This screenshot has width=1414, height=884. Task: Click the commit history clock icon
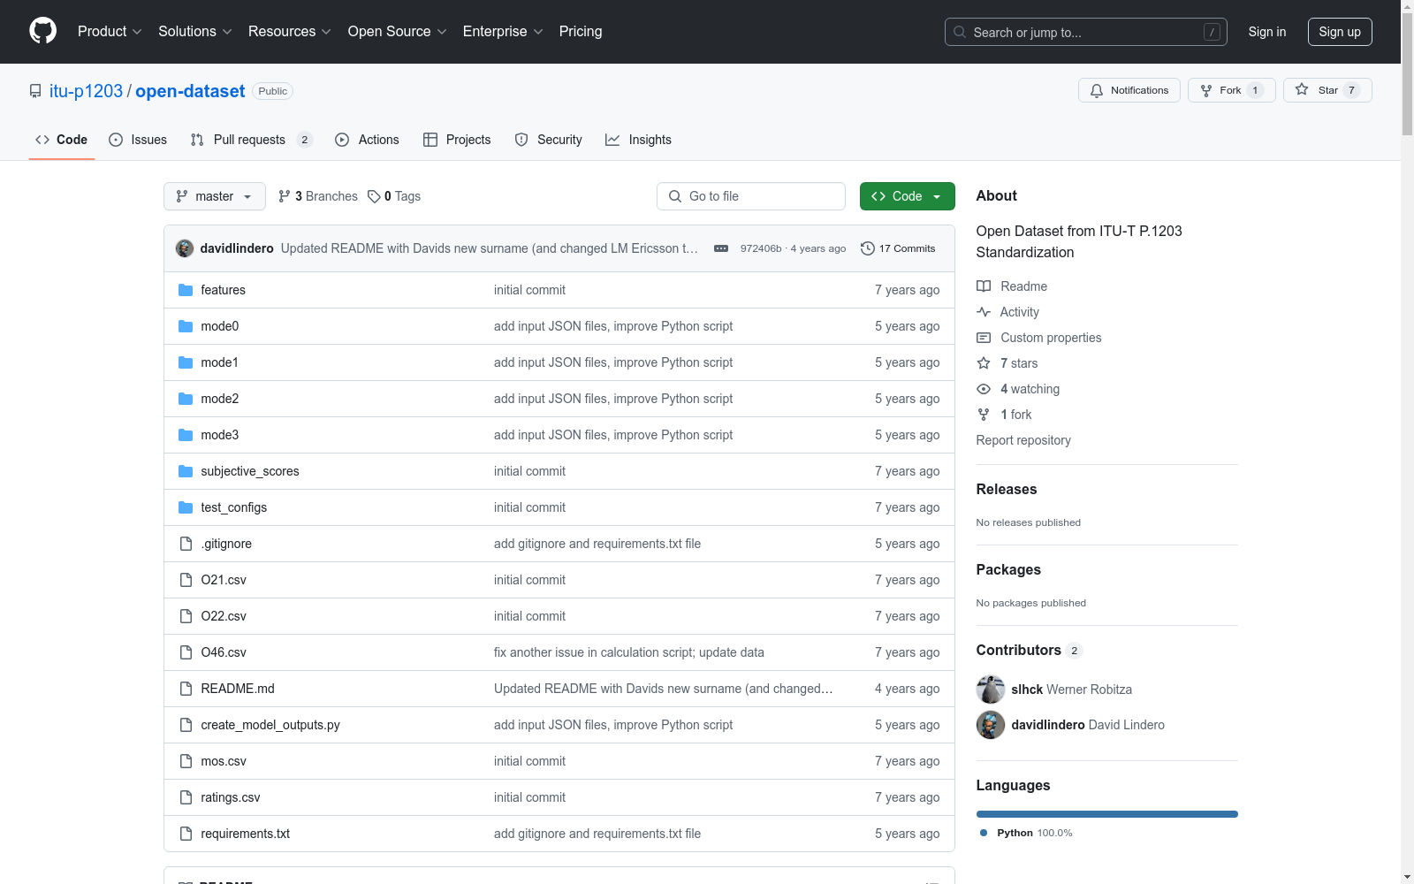868,248
